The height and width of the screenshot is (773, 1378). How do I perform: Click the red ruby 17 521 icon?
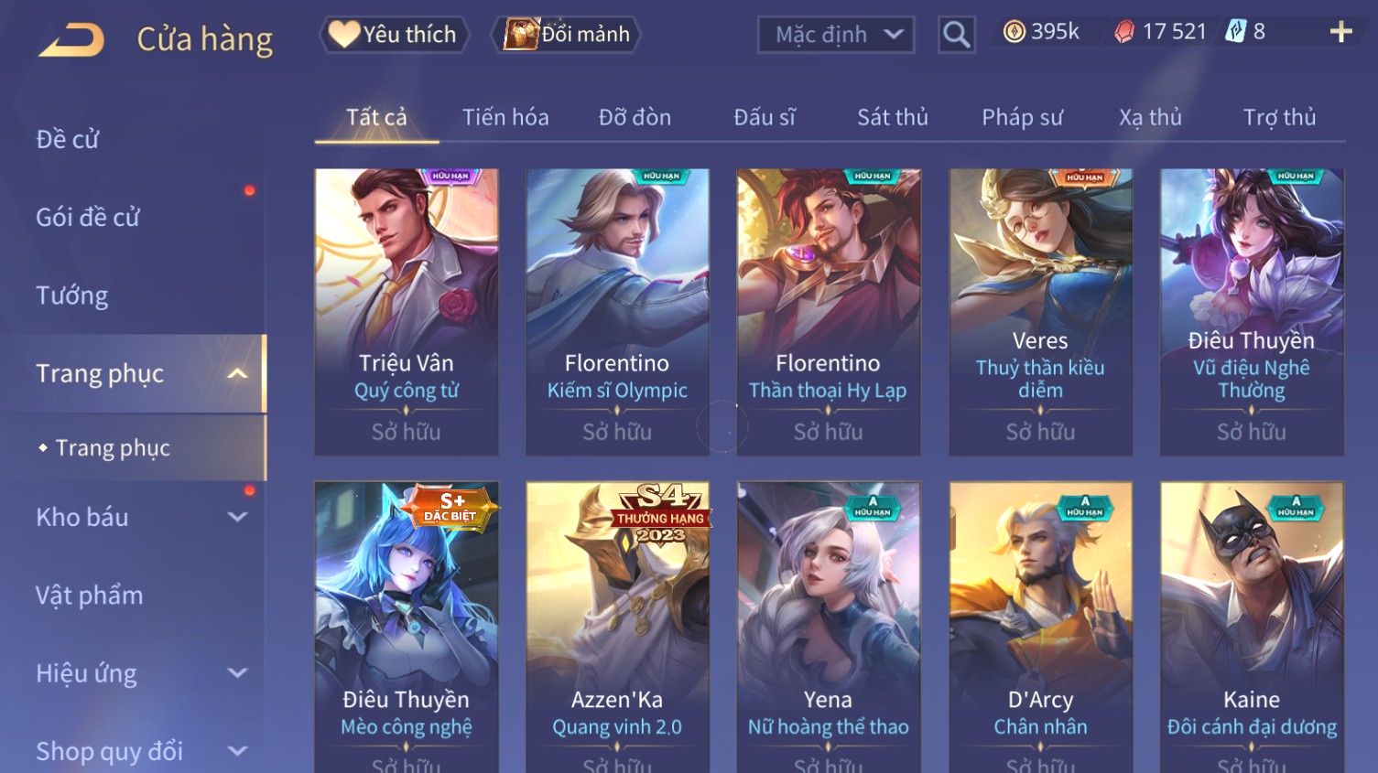1124,32
